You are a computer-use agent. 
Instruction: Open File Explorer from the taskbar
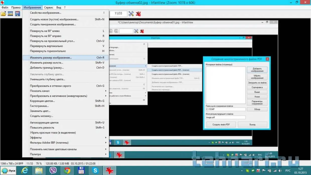pyautogui.click(x=39, y=170)
